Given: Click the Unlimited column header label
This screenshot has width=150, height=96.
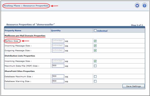Looking at the screenshot, I should (x=102, y=31).
